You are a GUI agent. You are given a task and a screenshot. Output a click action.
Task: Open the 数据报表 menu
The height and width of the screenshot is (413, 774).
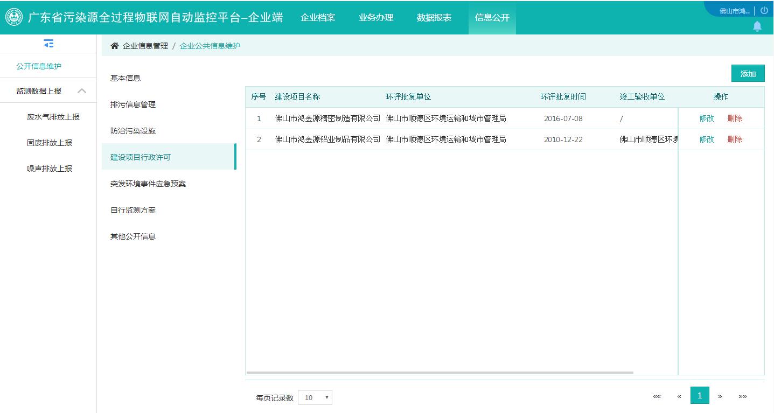click(x=434, y=18)
